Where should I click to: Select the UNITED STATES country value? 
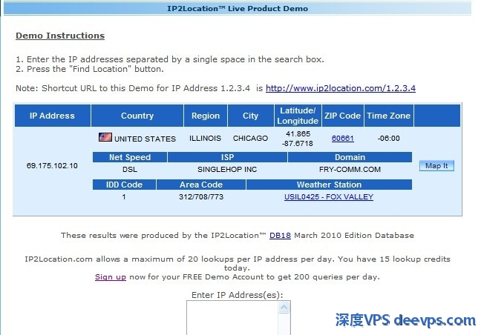tap(145, 139)
